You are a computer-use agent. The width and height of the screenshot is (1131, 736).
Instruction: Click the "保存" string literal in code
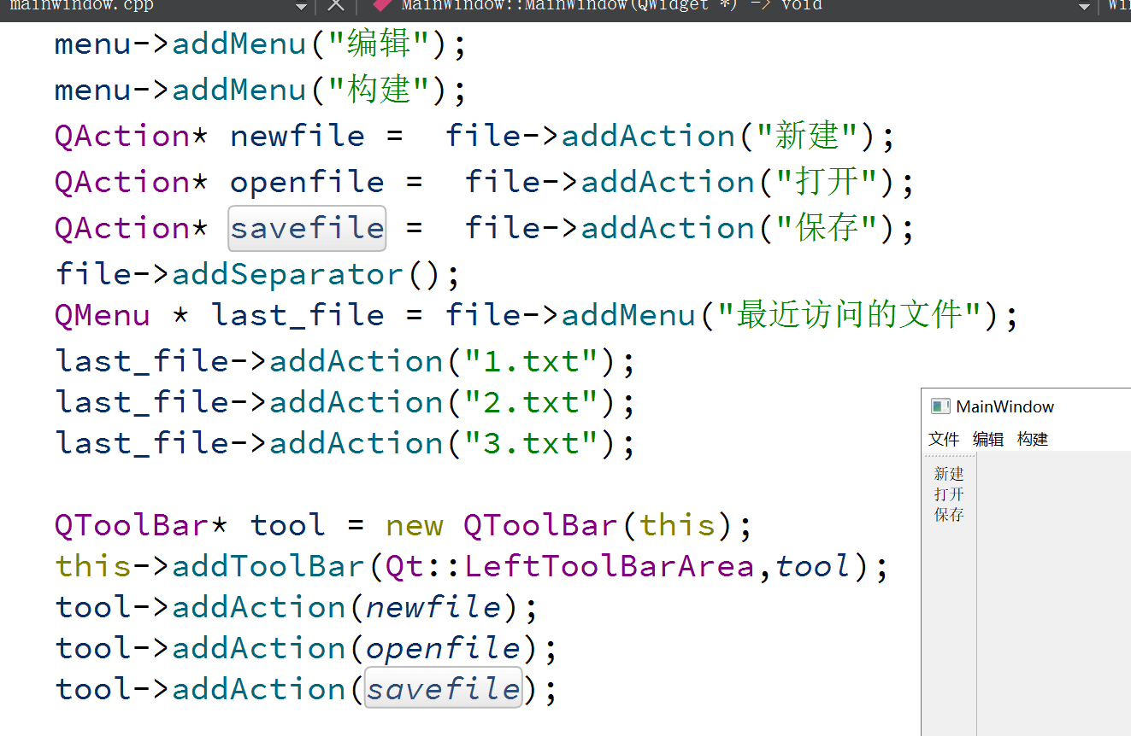coord(826,228)
